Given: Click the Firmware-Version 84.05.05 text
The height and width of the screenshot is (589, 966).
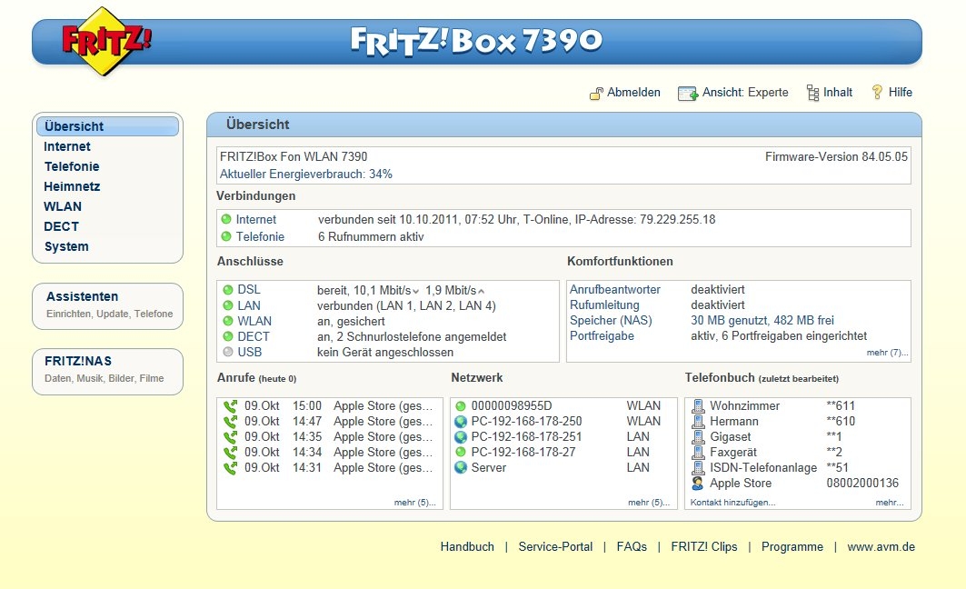Looking at the screenshot, I should (x=837, y=156).
